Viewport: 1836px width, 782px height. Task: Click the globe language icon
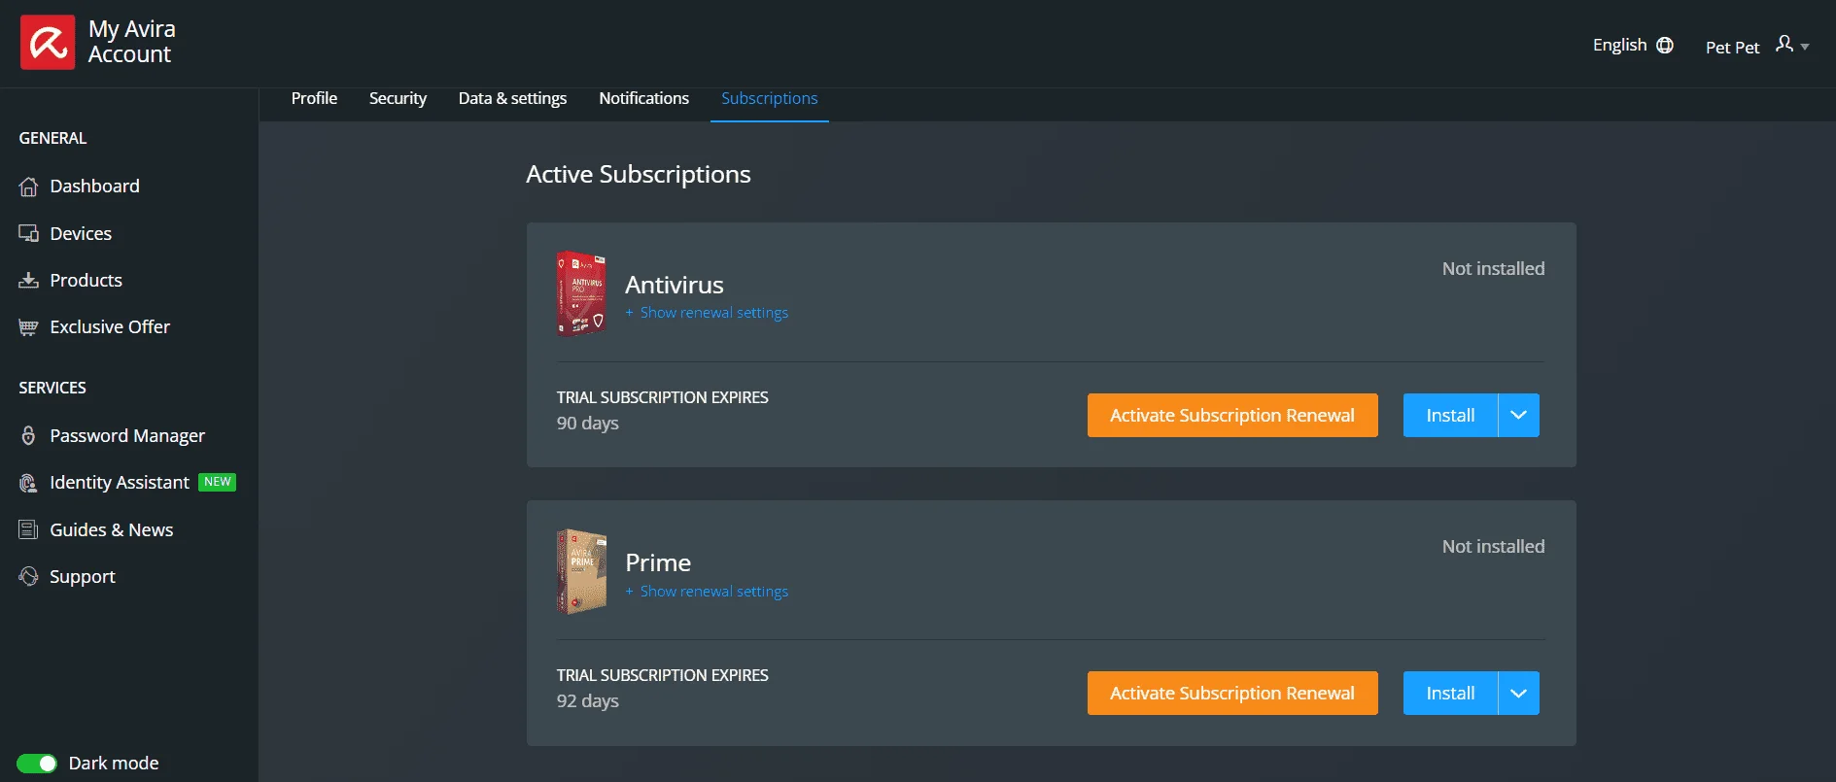(1665, 46)
